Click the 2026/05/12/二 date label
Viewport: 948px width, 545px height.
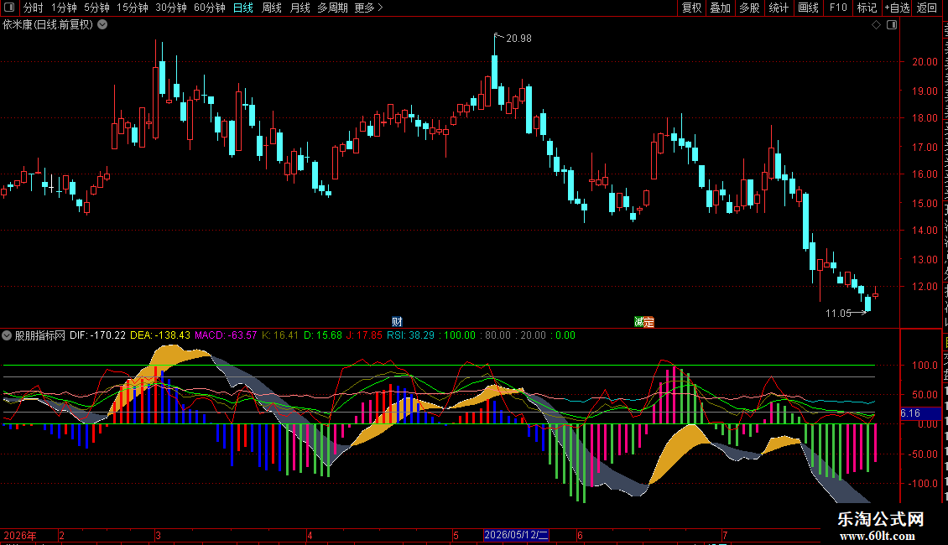coord(516,535)
